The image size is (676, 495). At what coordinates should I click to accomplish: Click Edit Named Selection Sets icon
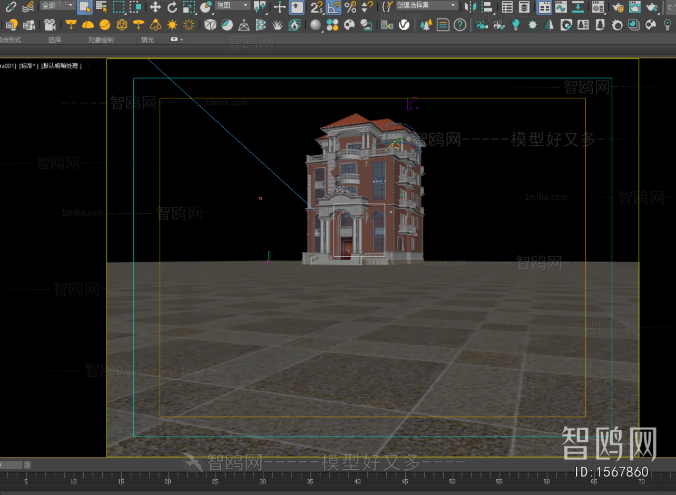[x=387, y=6]
